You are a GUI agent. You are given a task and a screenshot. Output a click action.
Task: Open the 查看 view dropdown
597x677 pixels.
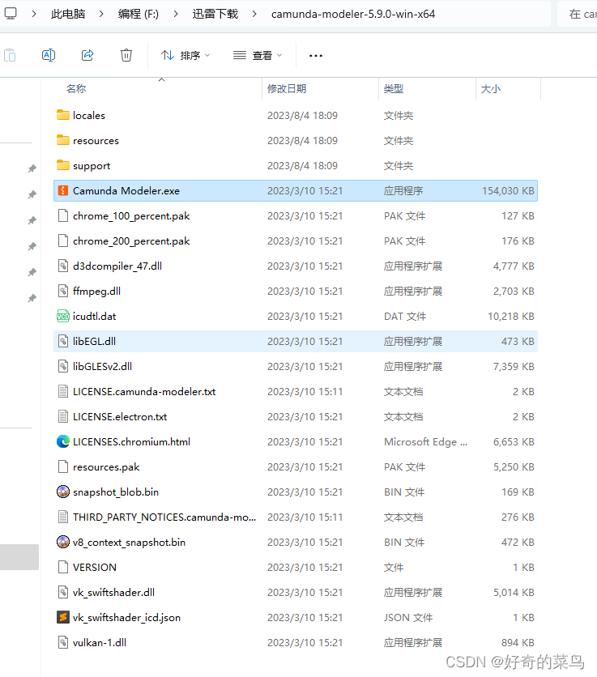point(258,56)
